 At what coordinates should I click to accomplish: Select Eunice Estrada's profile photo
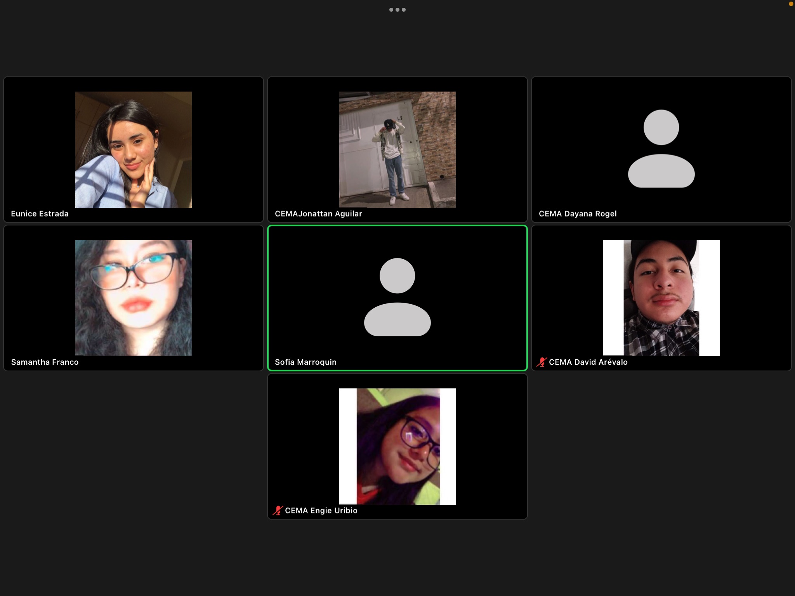click(x=133, y=150)
